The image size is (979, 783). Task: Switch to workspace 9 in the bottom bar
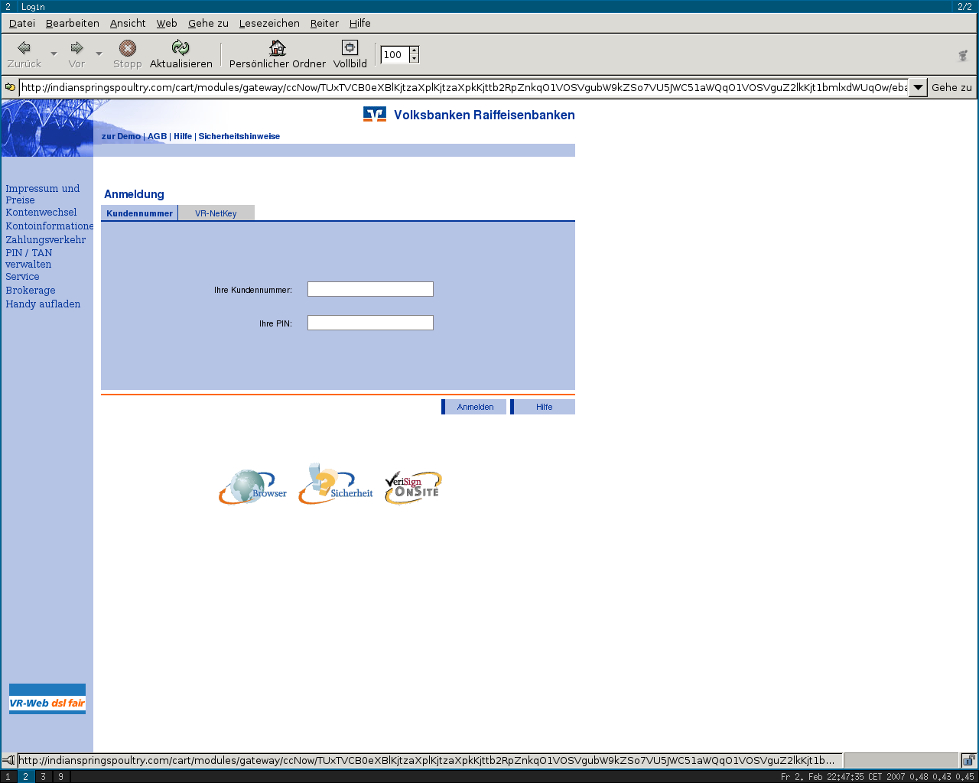click(60, 777)
